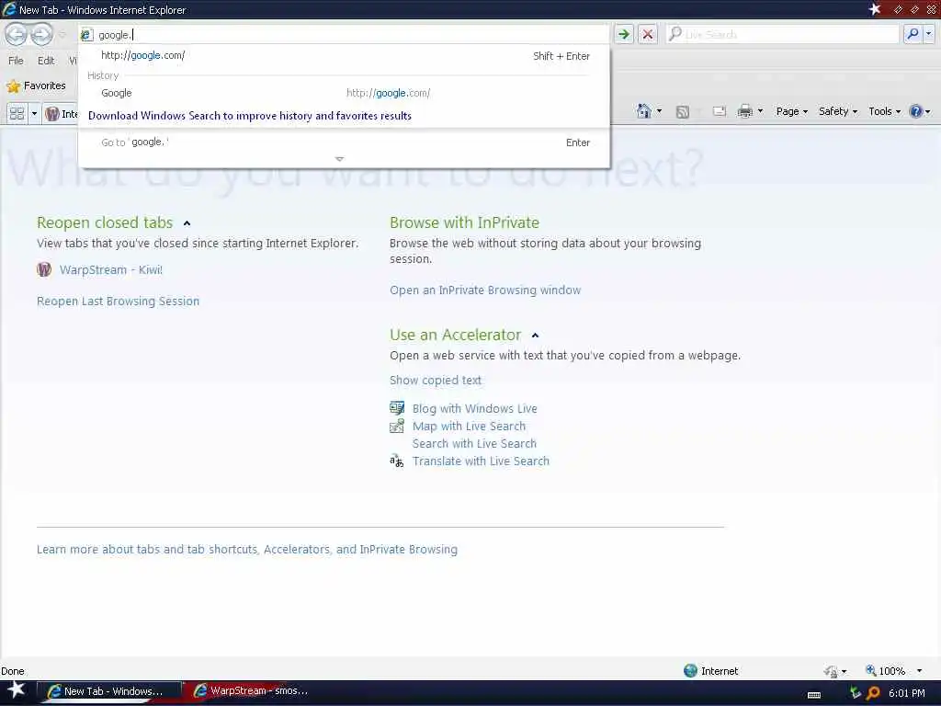941x706 pixels.
Task: Open the Safety menu
Action: click(838, 111)
